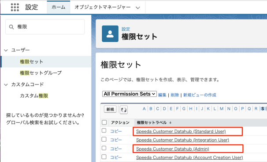This screenshot has width=267, height=162.
Task: Filter list by letter L
Action: point(215,109)
